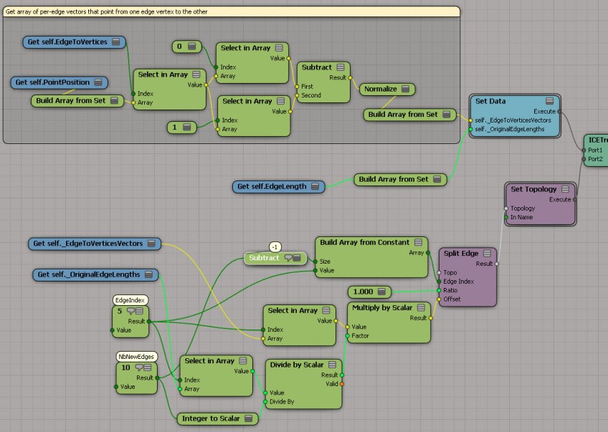Click the Set Topology node's editor icon
608x432 pixels.
[x=565, y=189]
